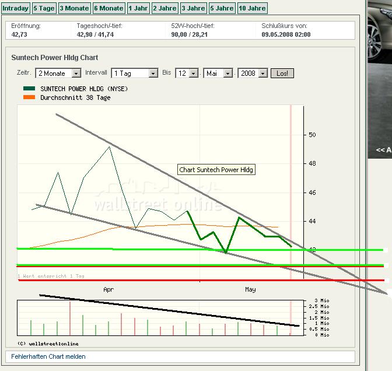392x371 pixels.
Task: Click the Fehlerhaften Chart melden link
Action: click(48, 356)
